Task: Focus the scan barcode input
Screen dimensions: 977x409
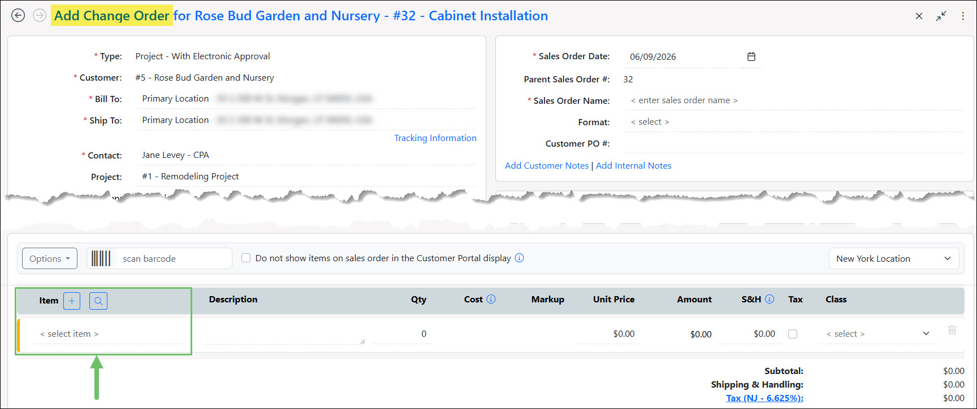Action: tap(174, 258)
